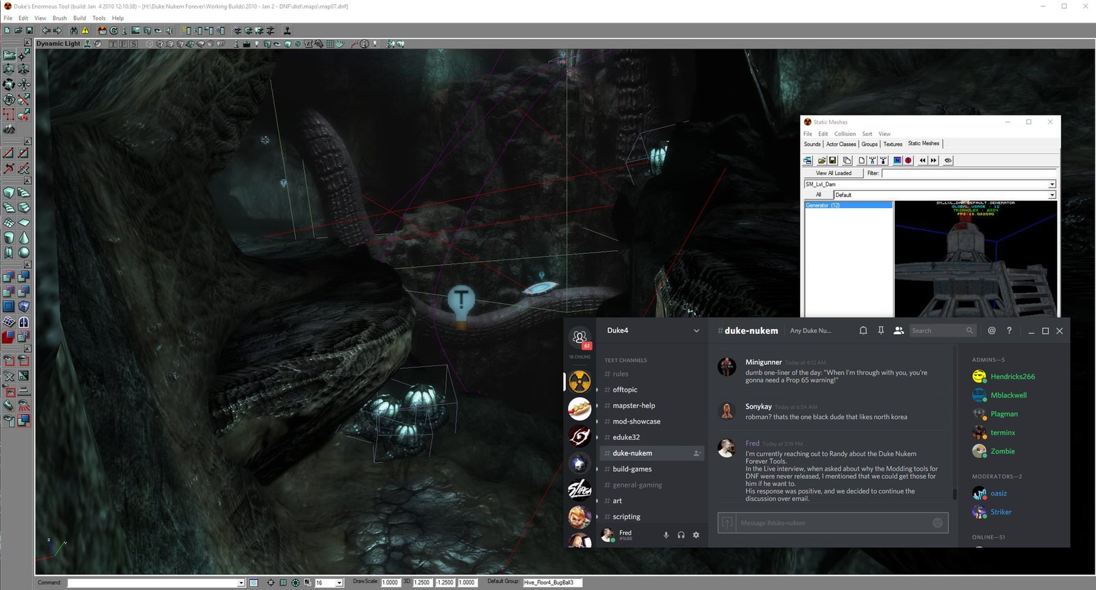Click the copy pages icon in Static Meshes
The width and height of the screenshot is (1096, 590).
click(847, 160)
